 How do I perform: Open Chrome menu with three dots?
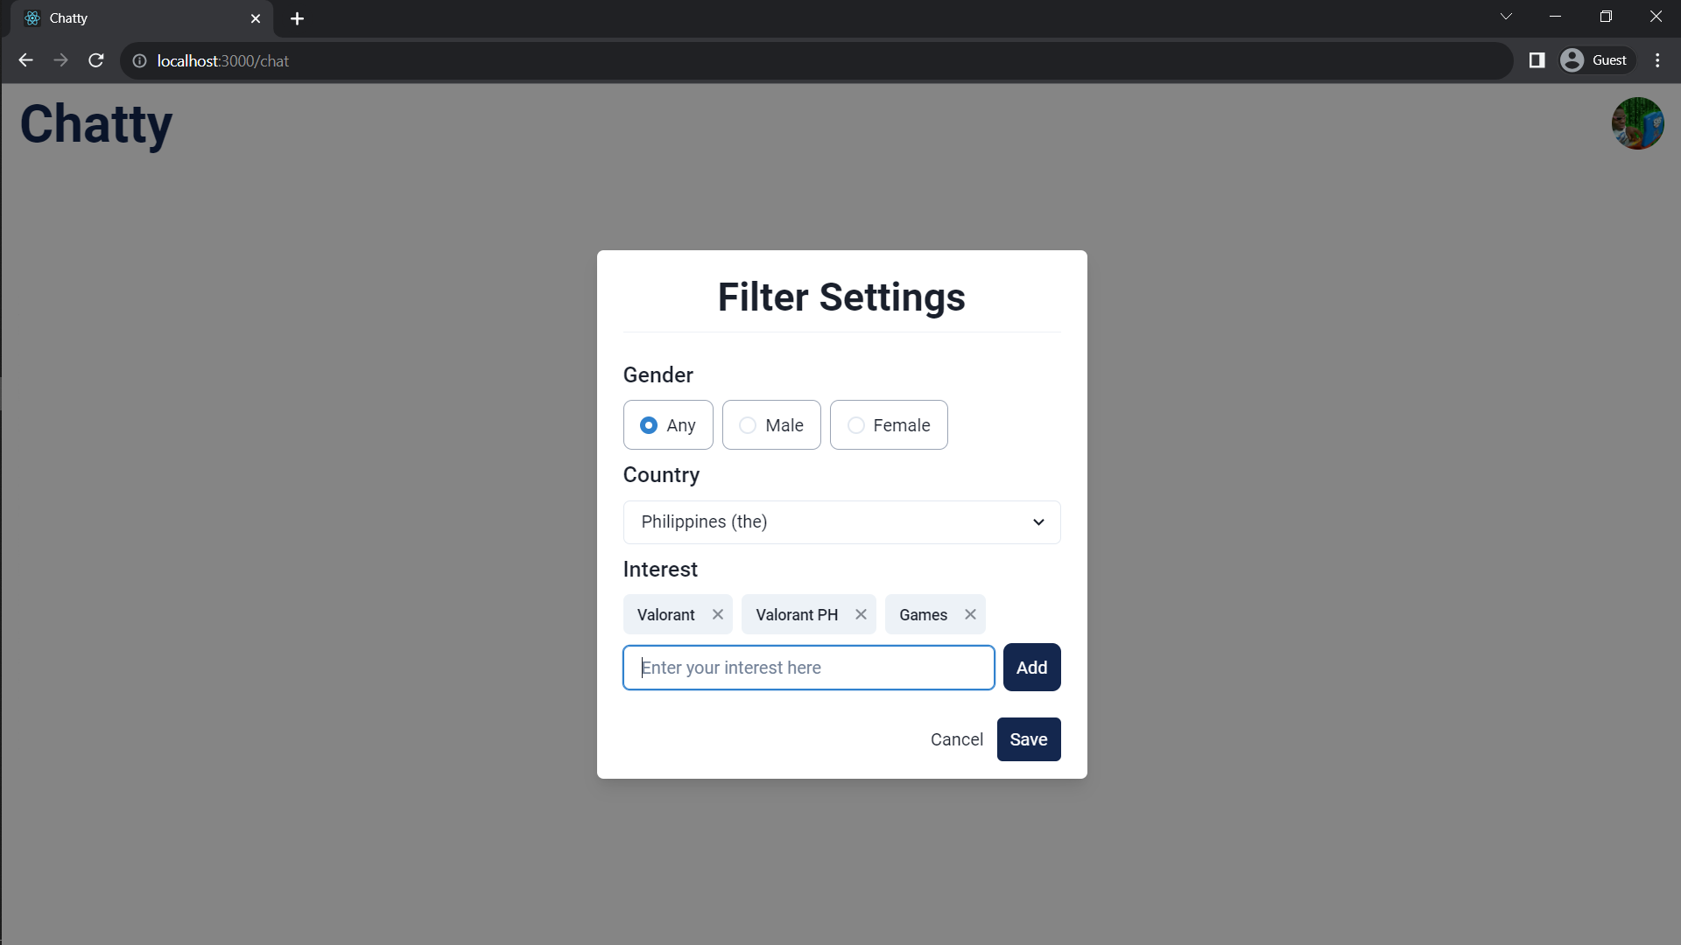click(1657, 60)
